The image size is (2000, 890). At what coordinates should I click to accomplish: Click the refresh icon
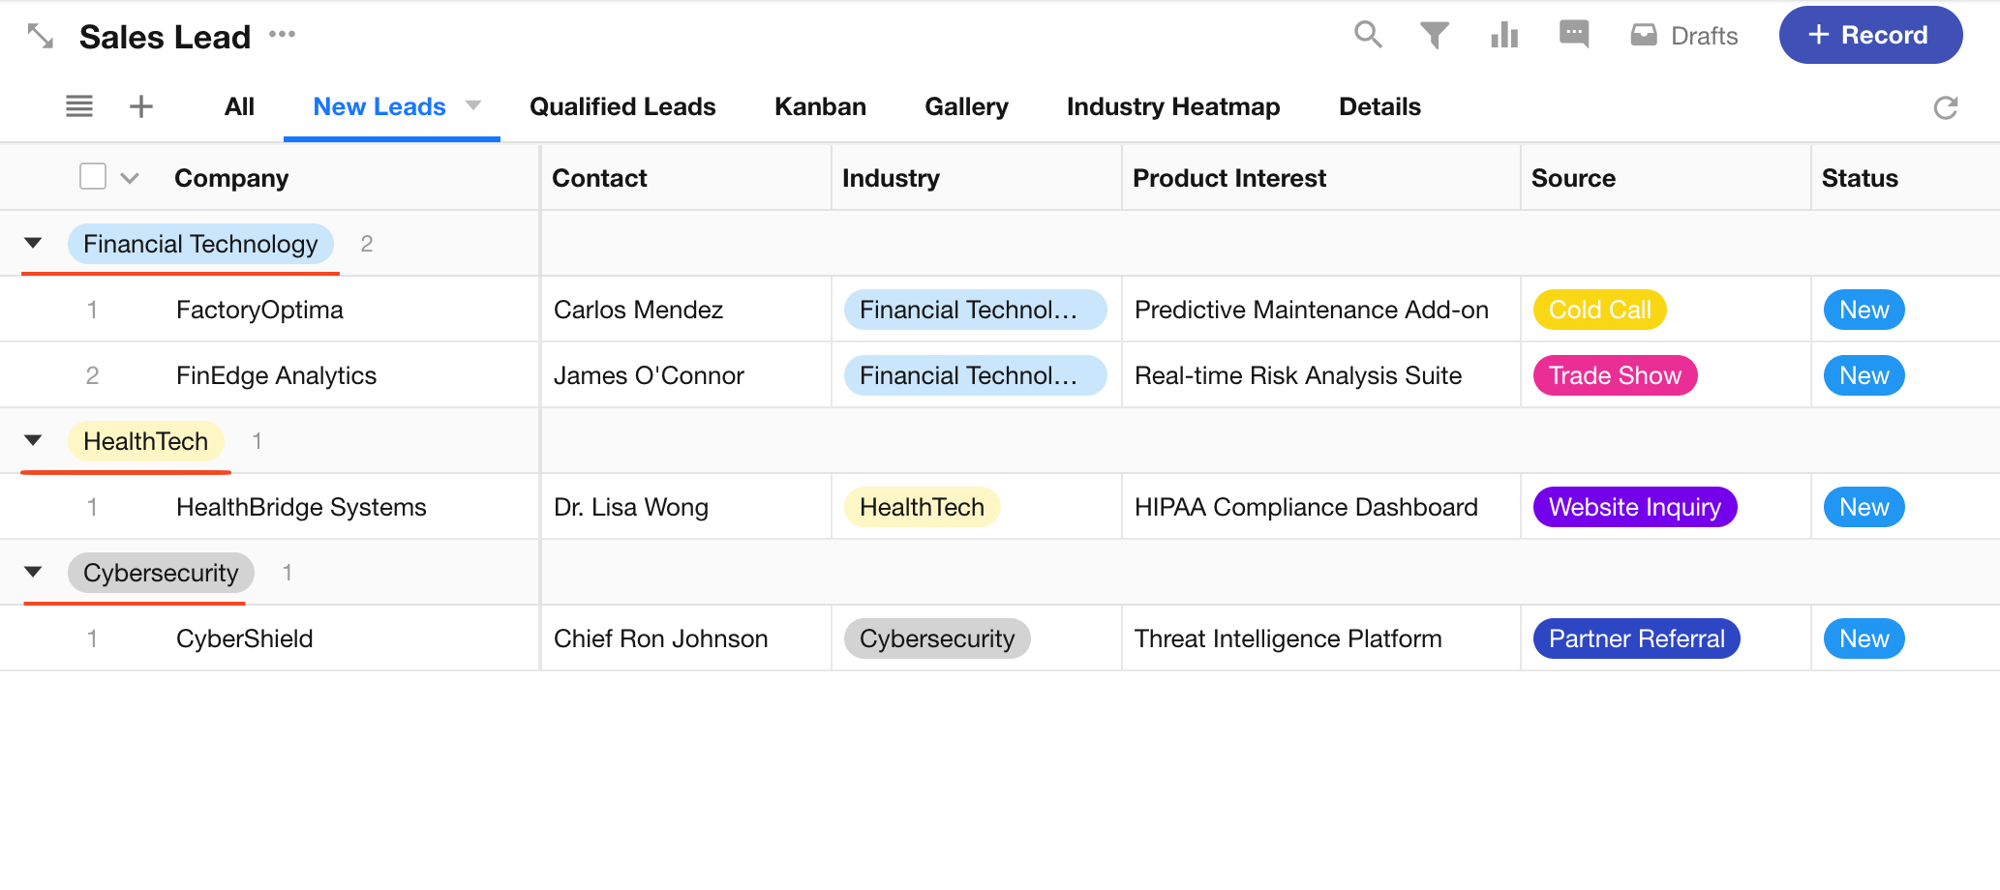pyautogui.click(x=1945, y=107)
